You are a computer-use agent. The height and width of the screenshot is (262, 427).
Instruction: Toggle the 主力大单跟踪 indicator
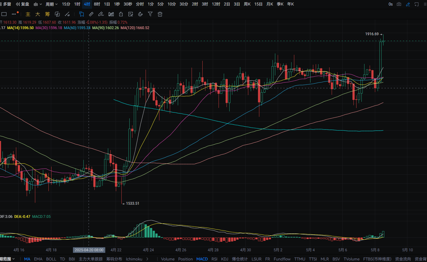click(x=91, y=259)
